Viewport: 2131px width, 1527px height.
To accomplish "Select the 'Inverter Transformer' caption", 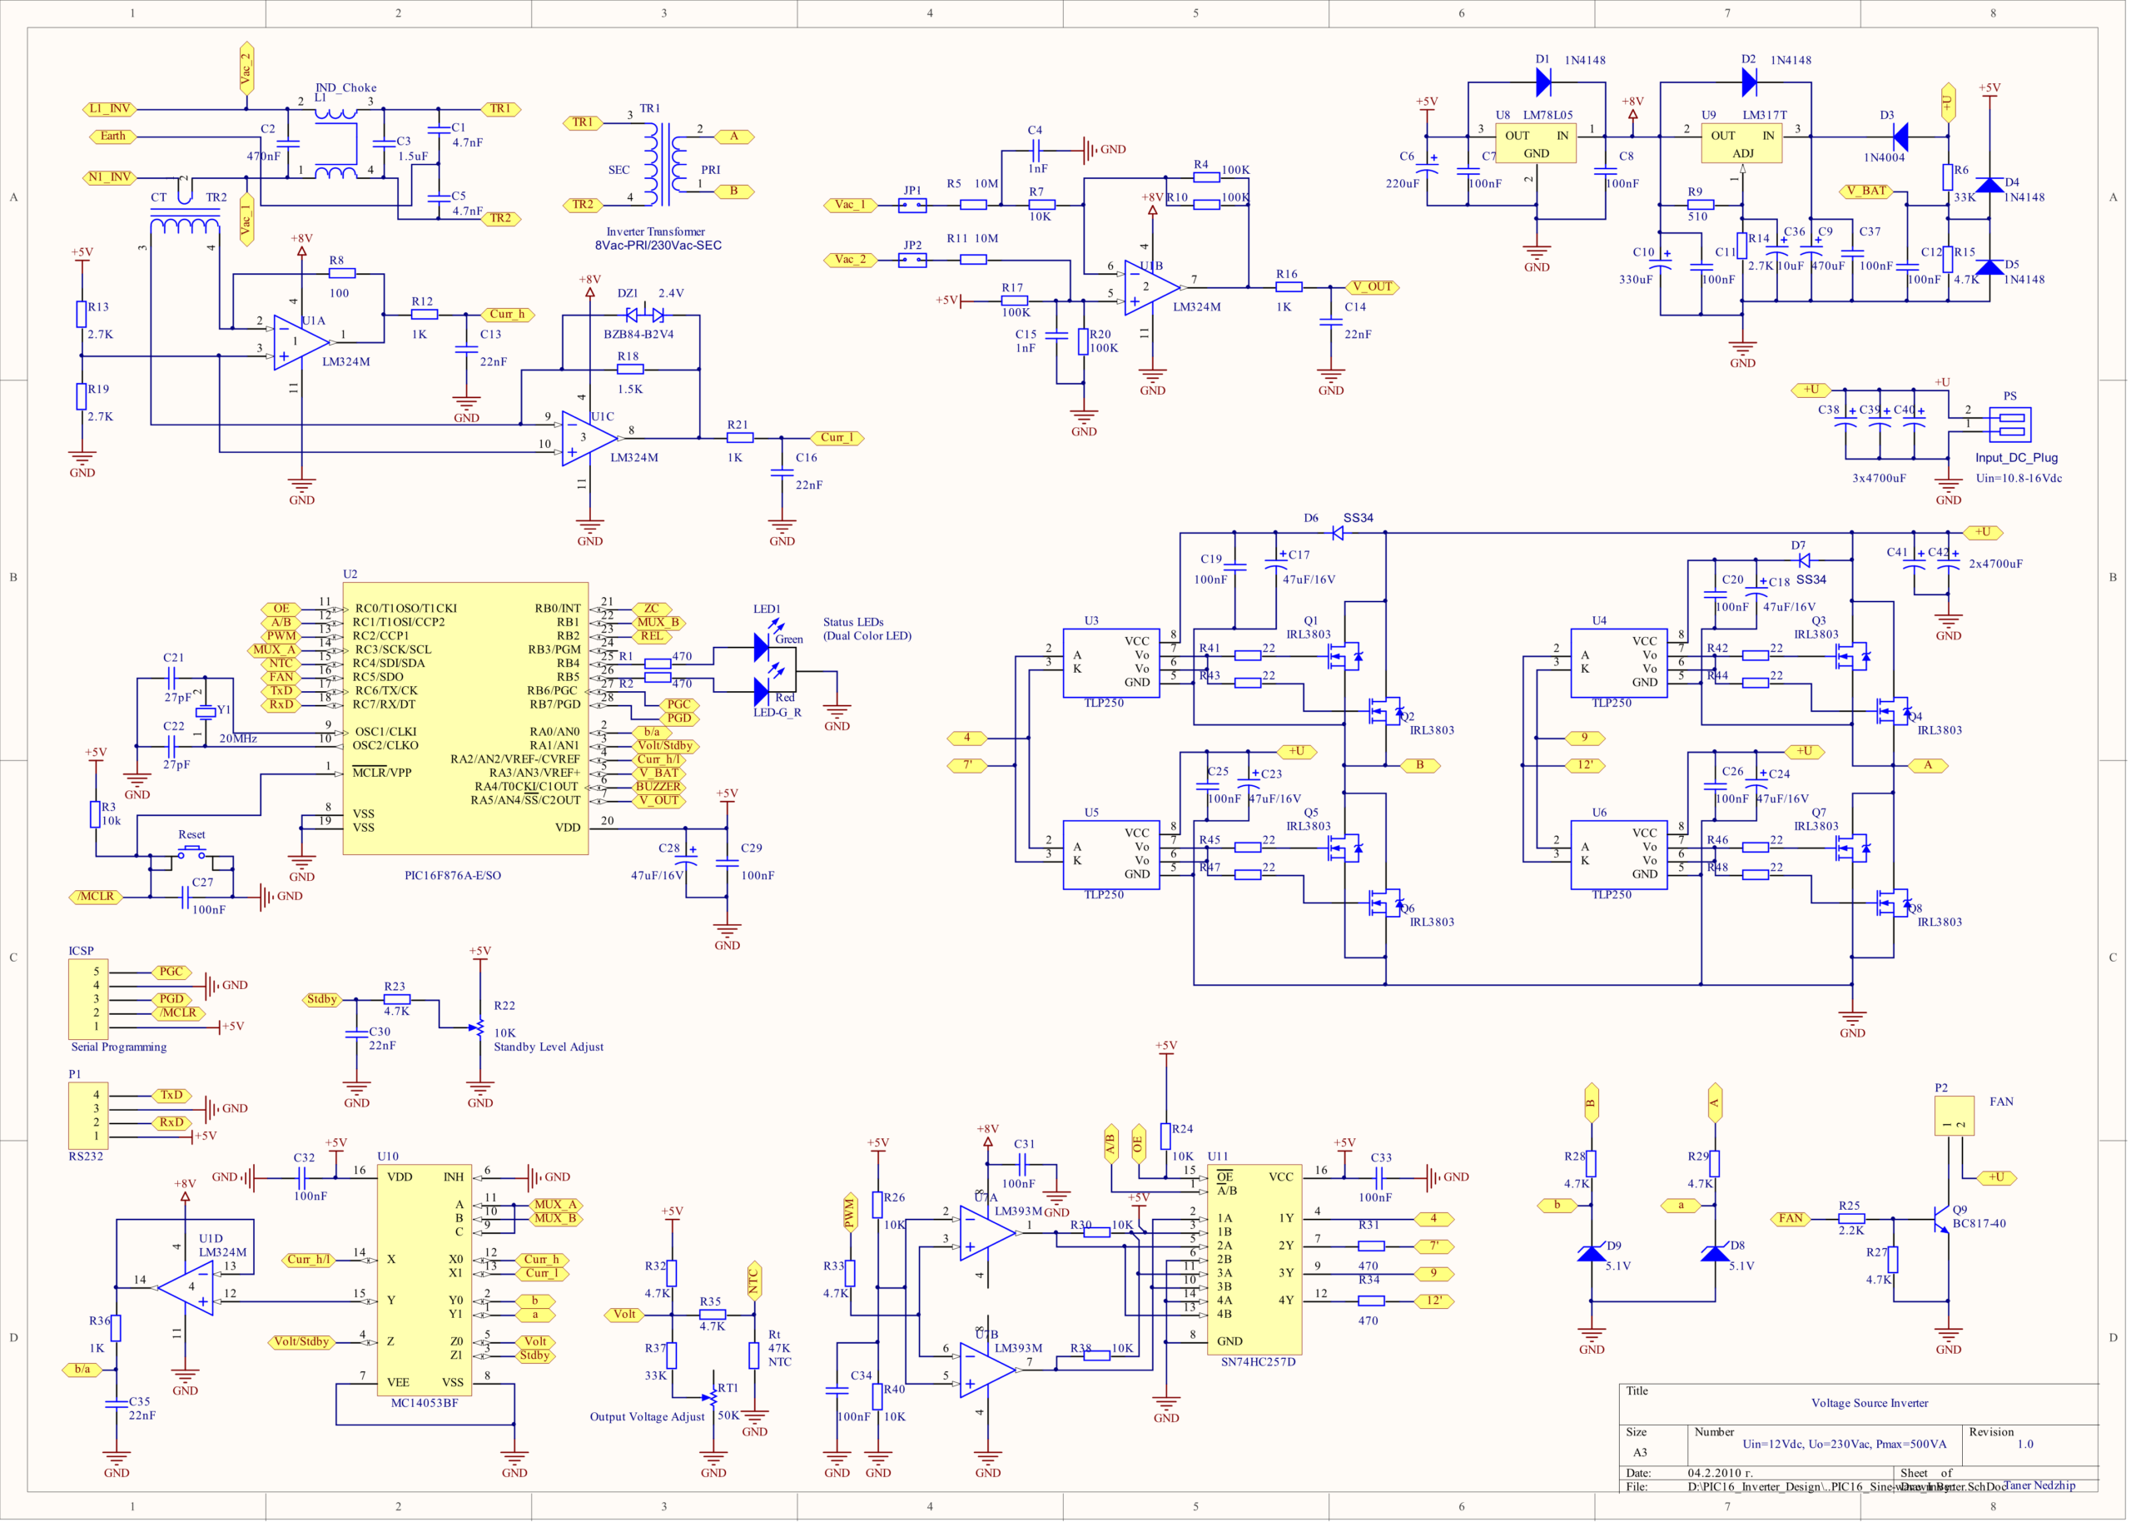I will tap(655, 232).
